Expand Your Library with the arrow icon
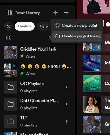The height and width of the screenshot is (135, 110). click(x=66, y=13)
